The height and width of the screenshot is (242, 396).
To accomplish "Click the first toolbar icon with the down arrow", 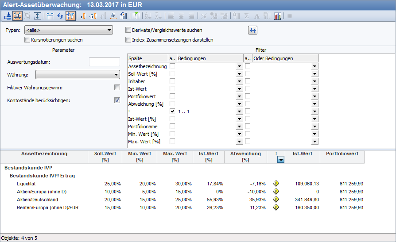I will click(8, 16).
